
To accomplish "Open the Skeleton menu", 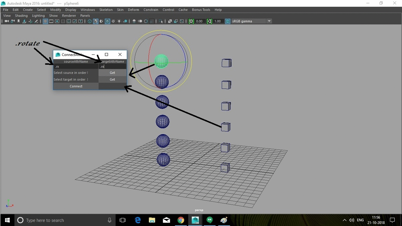I will pyautogui.click(x=106, y=9).
